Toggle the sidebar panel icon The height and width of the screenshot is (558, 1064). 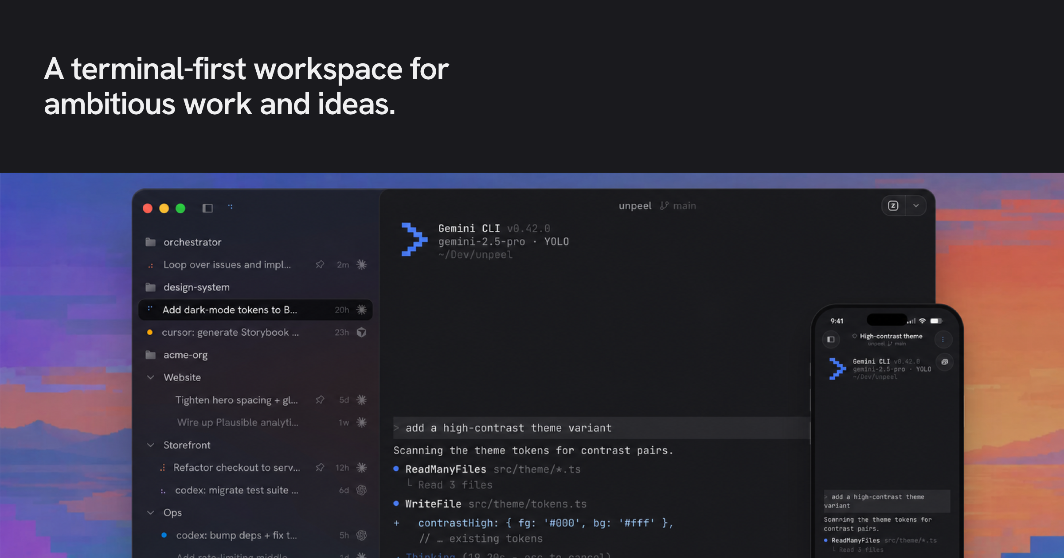207,208
